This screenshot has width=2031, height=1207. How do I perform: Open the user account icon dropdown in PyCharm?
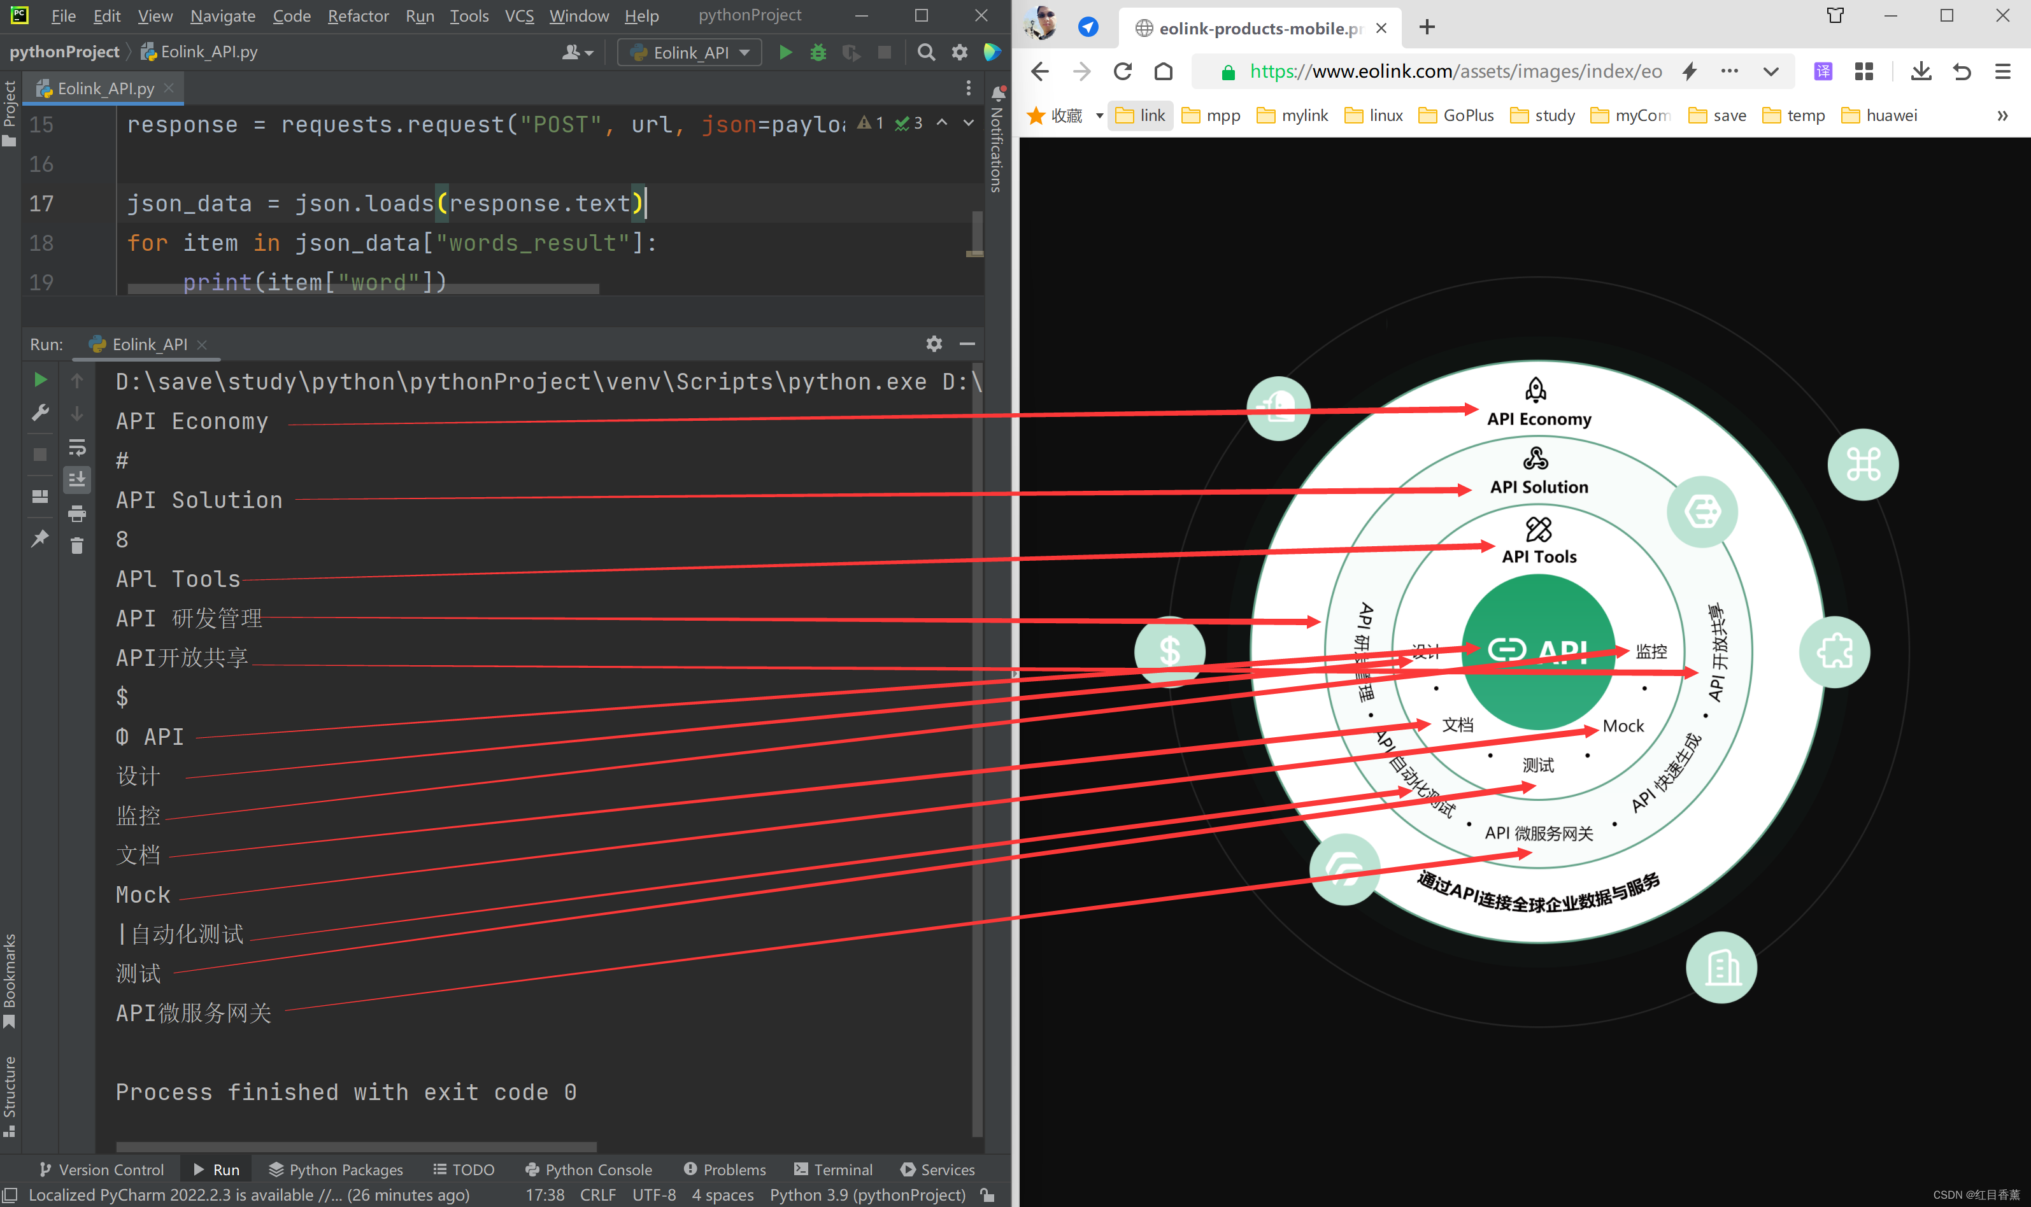577,53
